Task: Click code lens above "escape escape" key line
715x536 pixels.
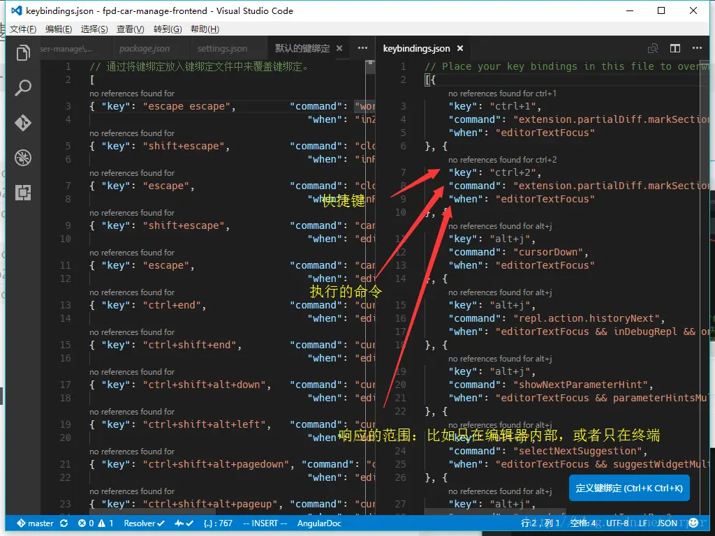Action: tap(132, 94)
